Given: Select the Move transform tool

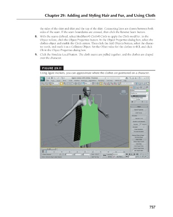Looking at the screenshot, I should [76, 84].
